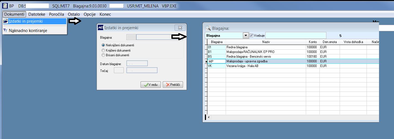Viewport: 394px width, 139px height.
Task: Click the left arrow of horizontal scrollbar
Action: (x=209, y=117)
